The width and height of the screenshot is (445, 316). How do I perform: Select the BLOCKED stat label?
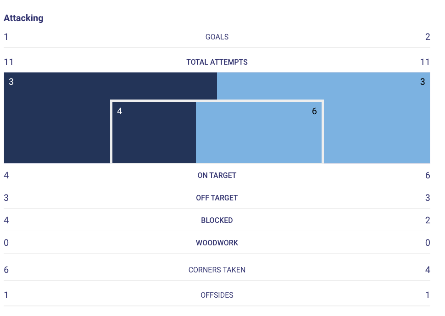tap(217, 221)
